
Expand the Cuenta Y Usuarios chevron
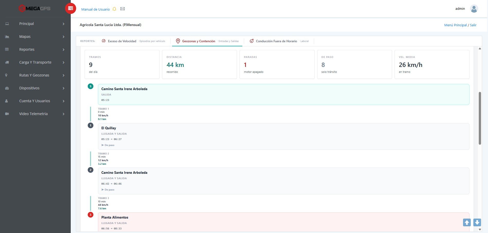[x=64, y=101]
